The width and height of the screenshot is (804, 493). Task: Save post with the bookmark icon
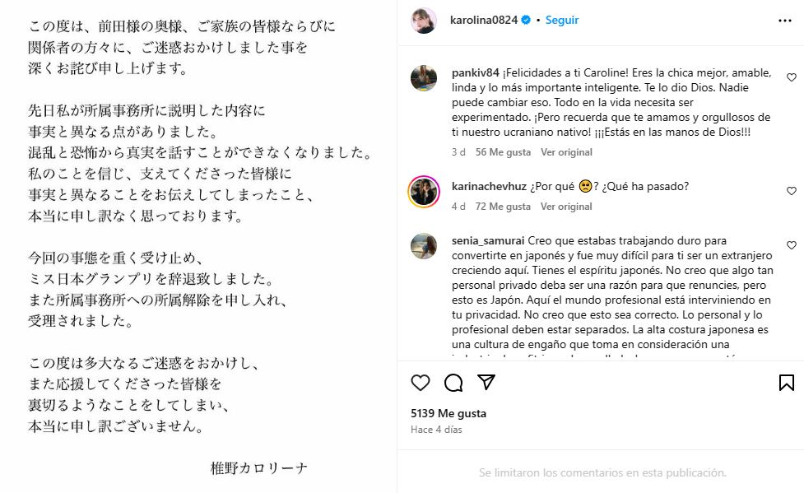pos(786,383)
